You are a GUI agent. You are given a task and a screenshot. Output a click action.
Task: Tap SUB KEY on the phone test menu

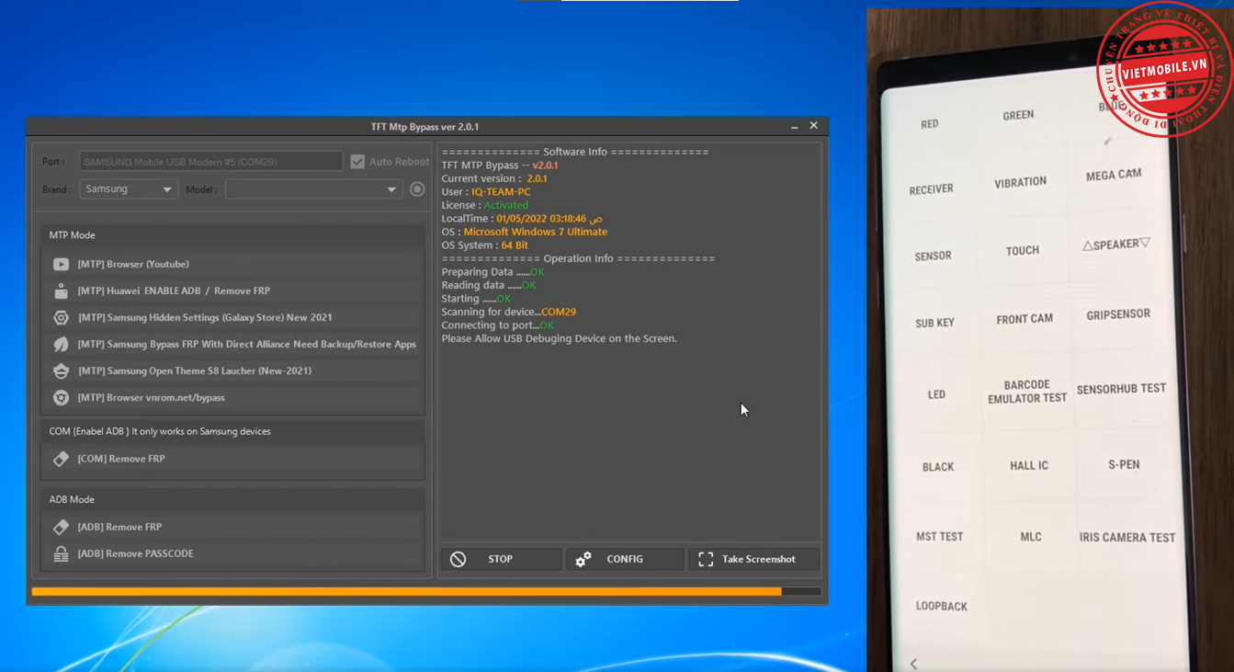coord(934,323)
